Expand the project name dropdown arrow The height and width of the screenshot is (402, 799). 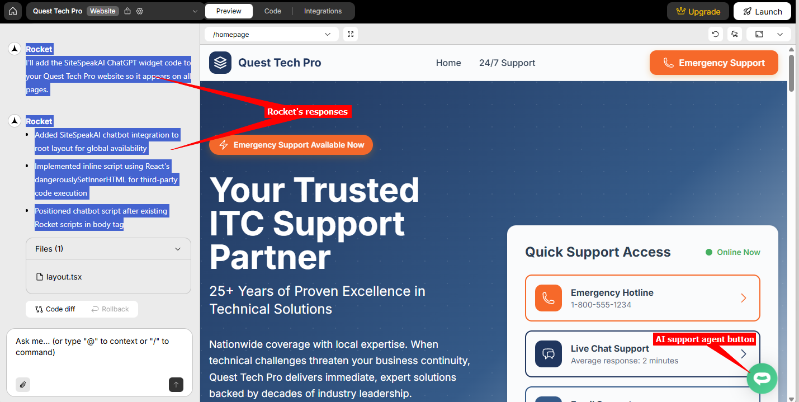coord(195,11)
